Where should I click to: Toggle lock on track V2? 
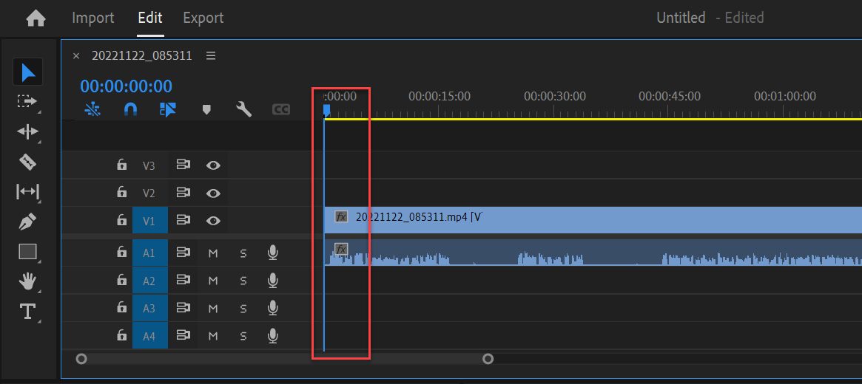tap(121, 193)
